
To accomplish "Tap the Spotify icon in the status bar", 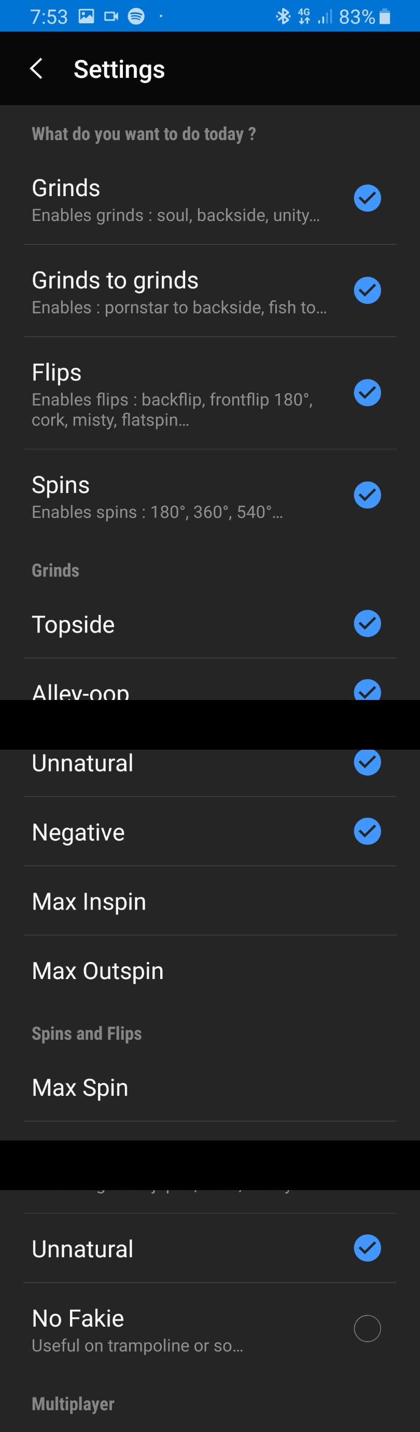I will pyautogui.click(x=136, y=16).
